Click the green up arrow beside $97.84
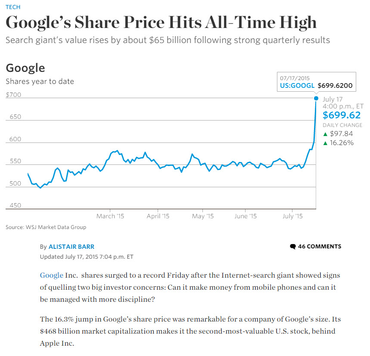This screenshot has width=370, height=356. 325,134
